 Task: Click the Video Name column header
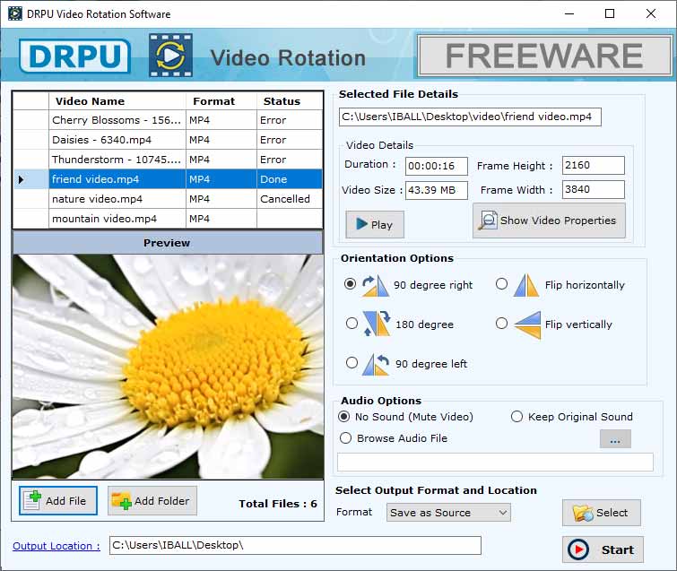click(x=117, y=101)
